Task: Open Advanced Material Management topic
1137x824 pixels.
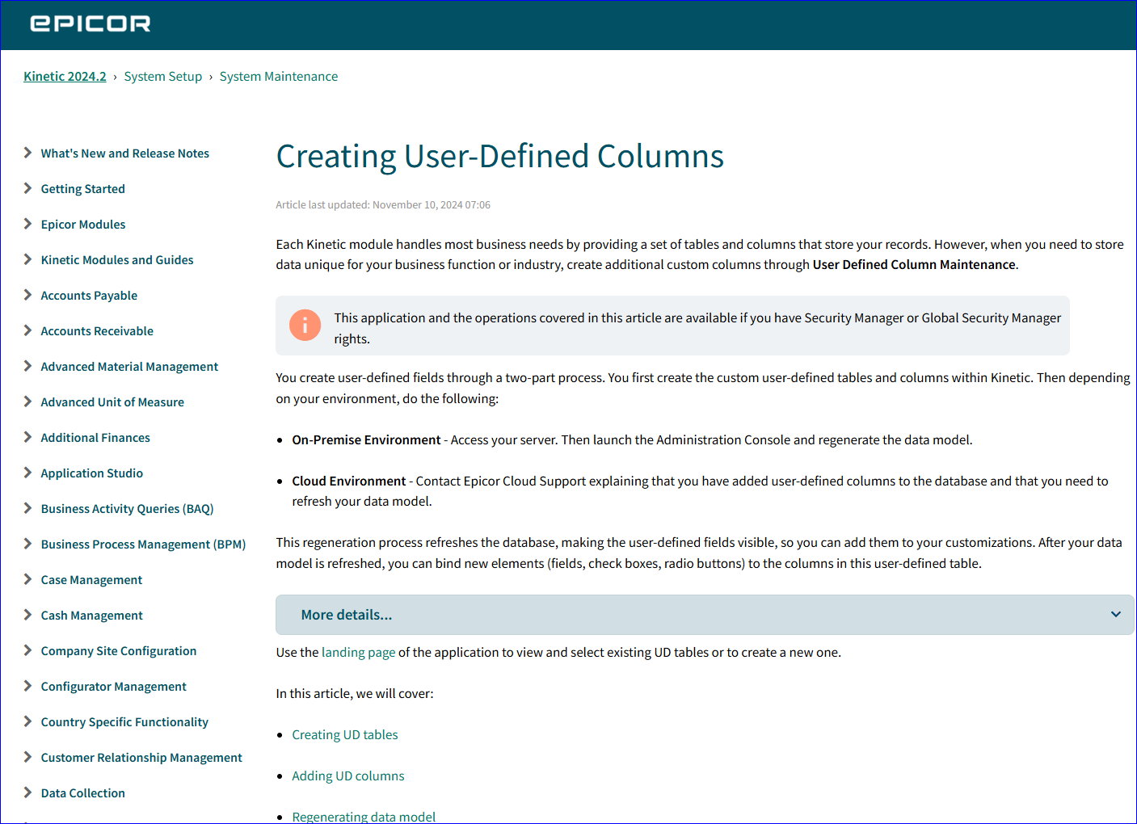Action: click(129, 367)
